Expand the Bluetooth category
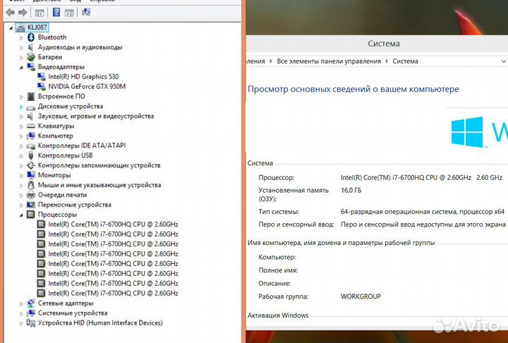The image size is (508, 343). [x=21, y=38]
